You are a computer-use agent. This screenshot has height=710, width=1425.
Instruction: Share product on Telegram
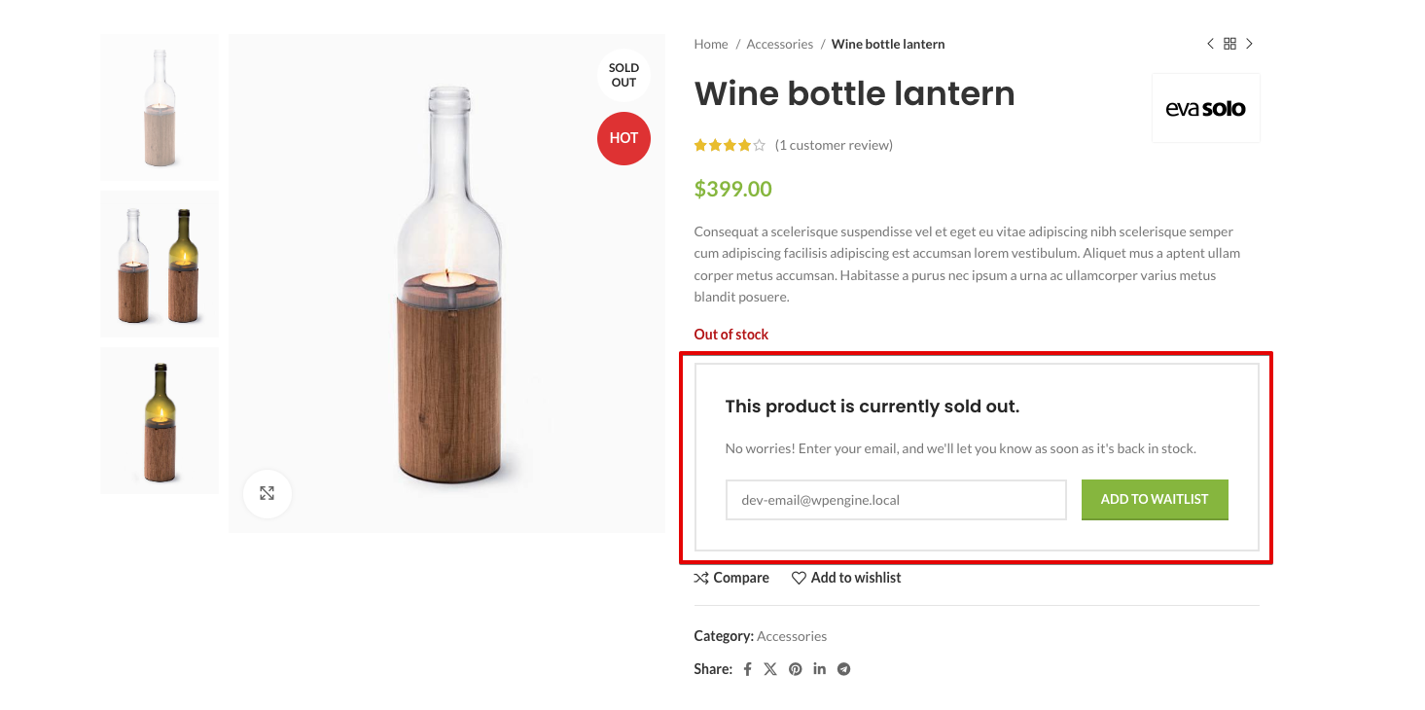tap(843, 669)
